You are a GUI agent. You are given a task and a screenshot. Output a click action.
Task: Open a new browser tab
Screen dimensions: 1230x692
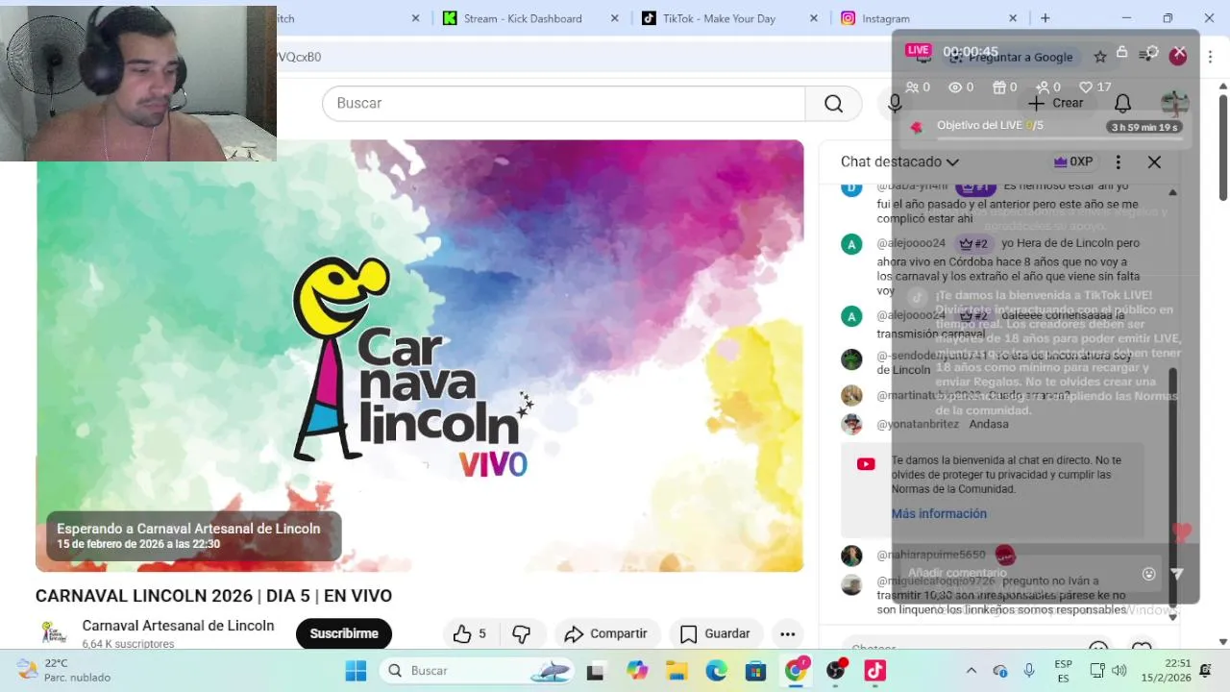[1045, 18]
